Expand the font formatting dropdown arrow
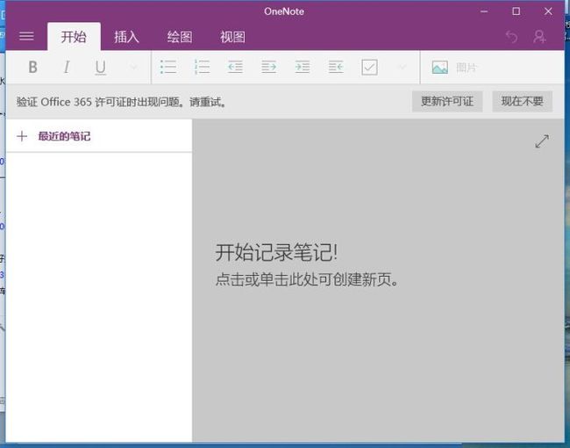The height and width of the screenshot is (448, 570). pyautogui.click(x=134, y=67)
